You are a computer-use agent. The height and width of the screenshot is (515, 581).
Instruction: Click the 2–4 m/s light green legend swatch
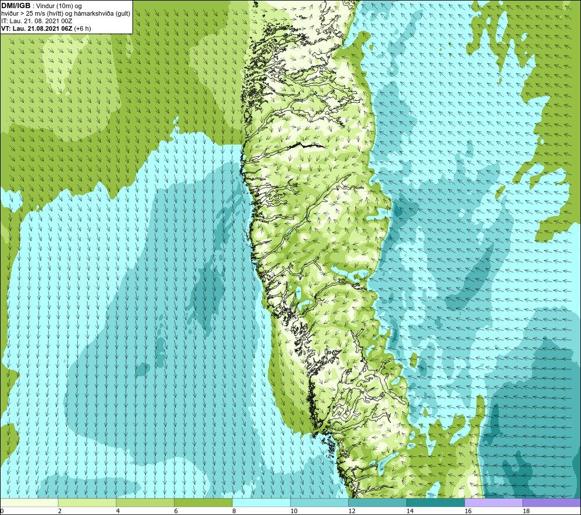click(87, 502)
